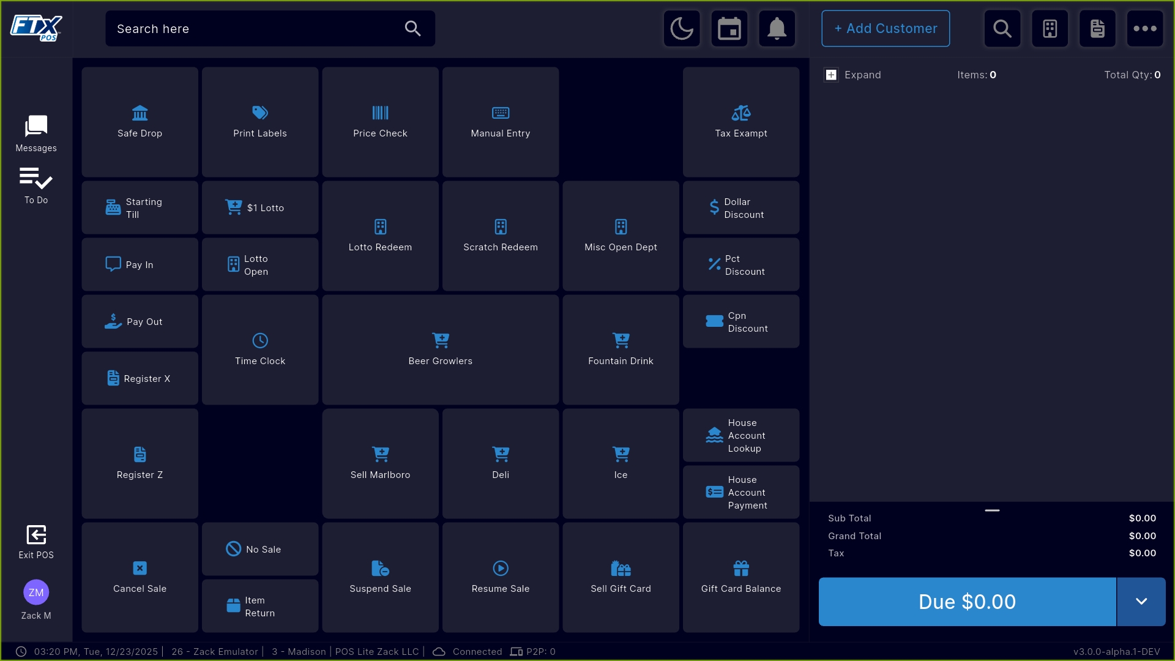The width and height of the screenshot is (1175, 661).
Task: Open House Account Lookup
Action: coord(741,435)
